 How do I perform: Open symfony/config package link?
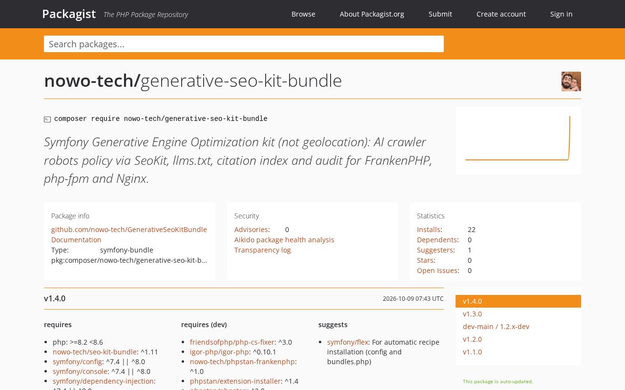[x=77, y=362]
